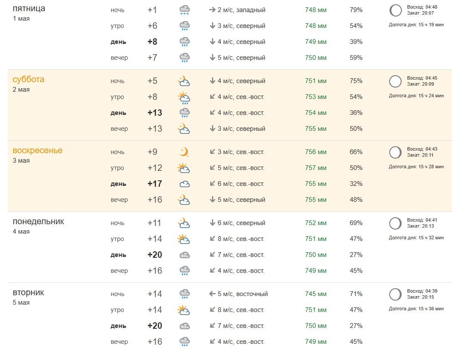Open the воскресенье day heading

coord(37,151)
